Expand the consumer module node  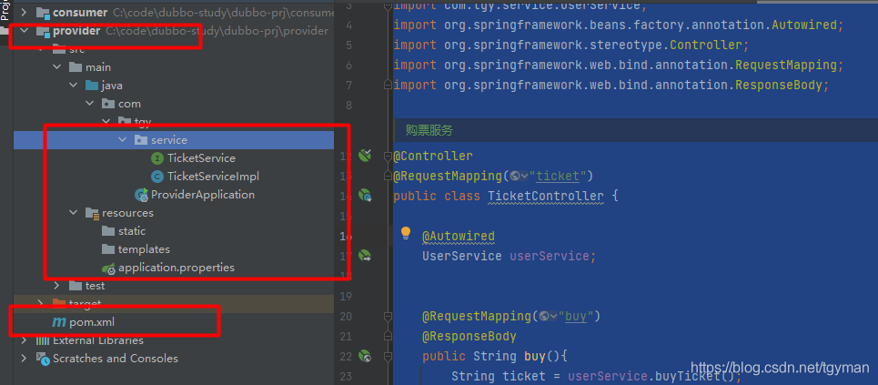pyautogui.click(x=24, y=13)
